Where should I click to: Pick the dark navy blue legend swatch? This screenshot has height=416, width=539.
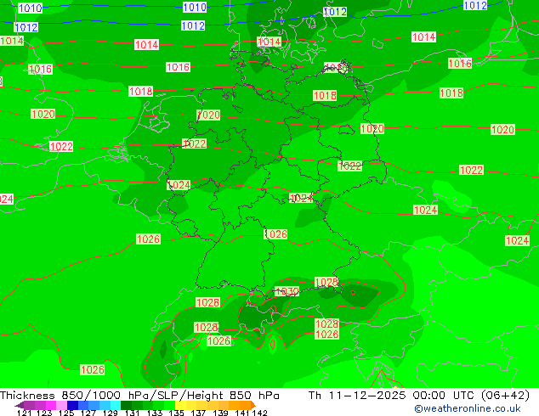tap(72, 405)
